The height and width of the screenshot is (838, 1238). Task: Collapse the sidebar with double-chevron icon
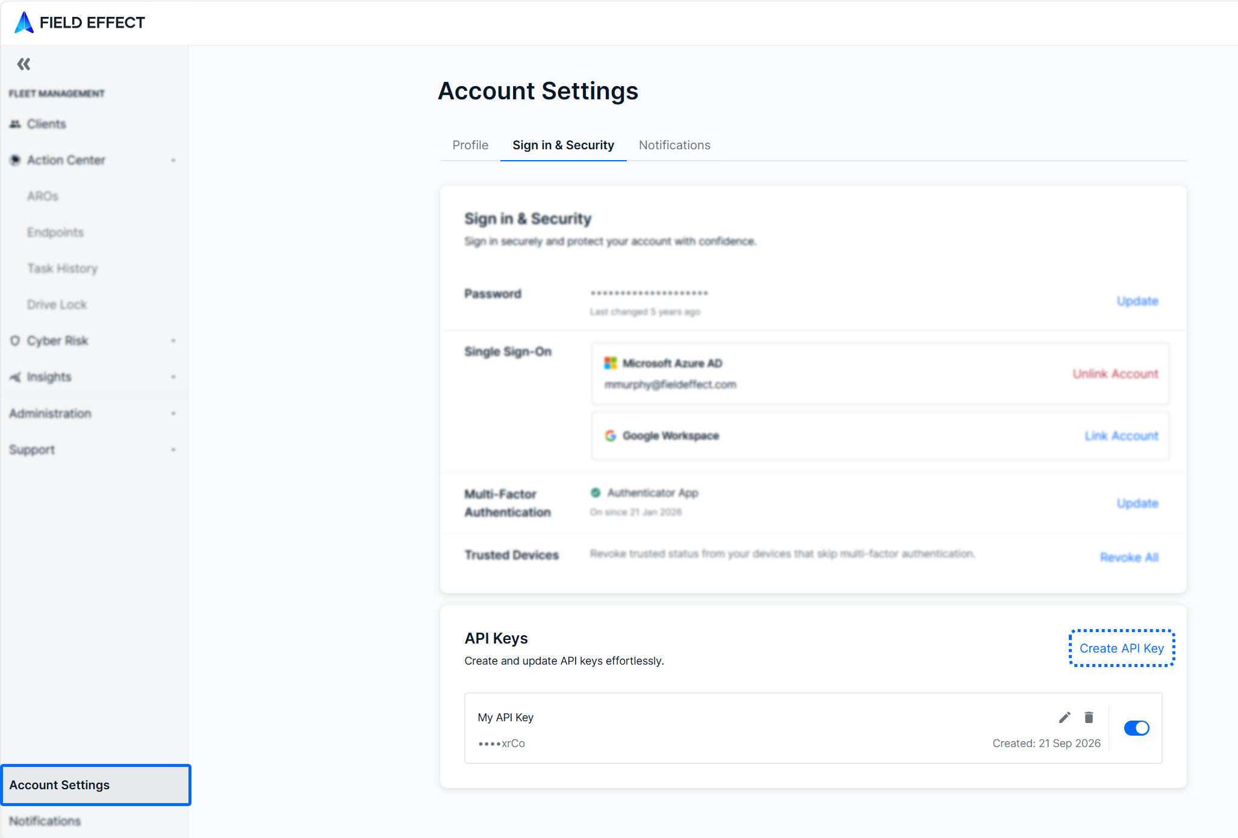(x=23, y=64)
